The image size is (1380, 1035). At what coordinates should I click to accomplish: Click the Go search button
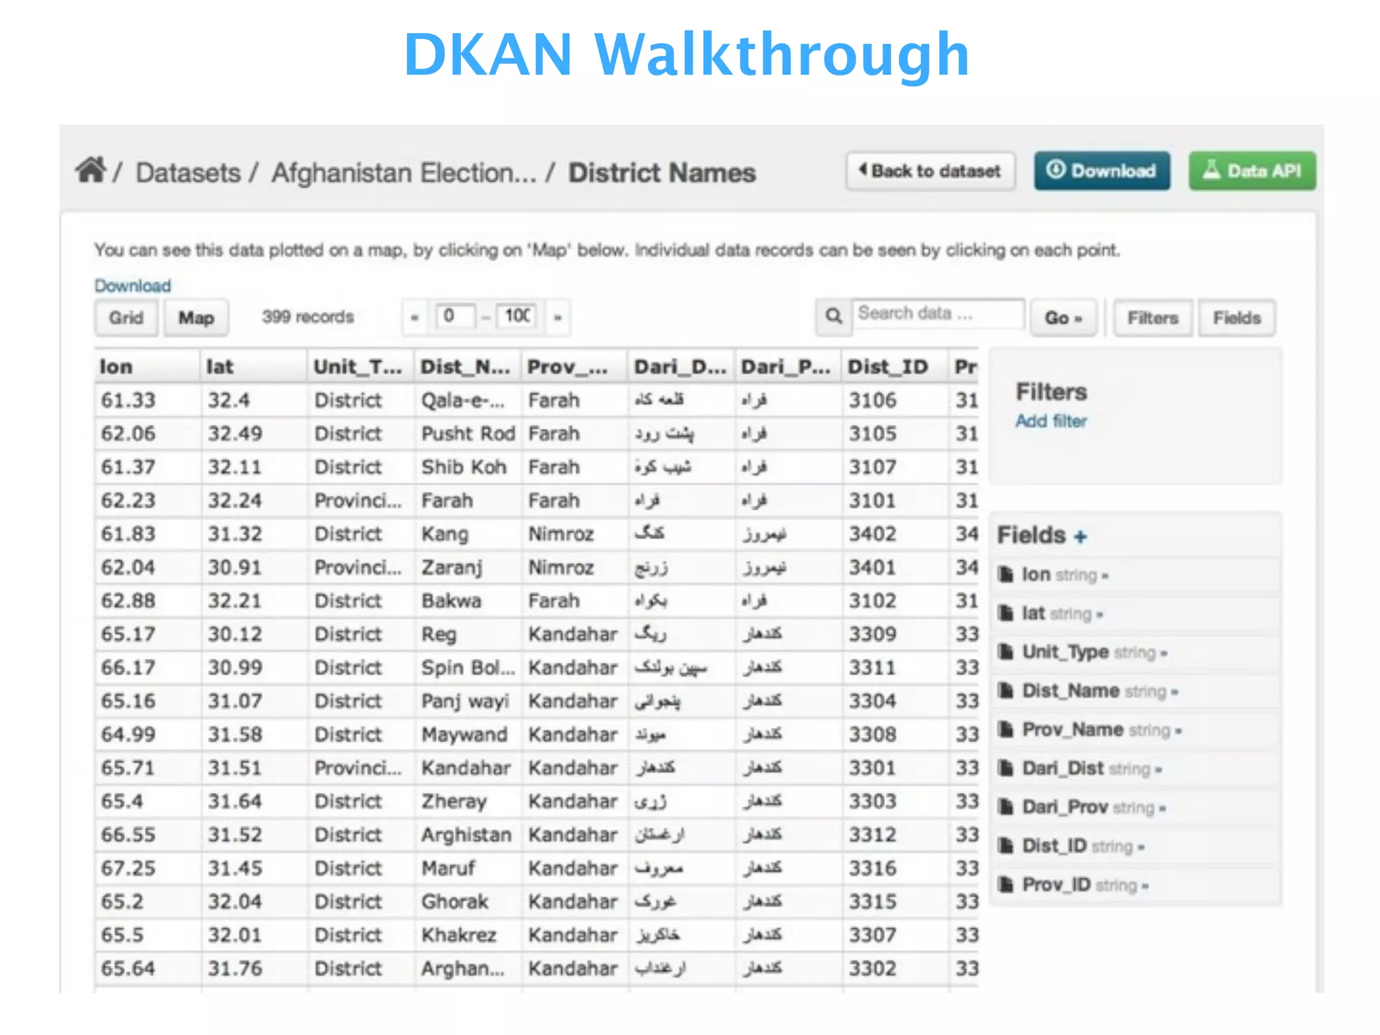[x=1063, y=317]
